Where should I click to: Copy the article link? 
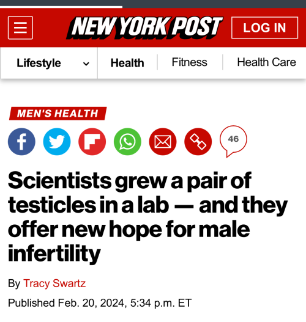pos(198,142)
